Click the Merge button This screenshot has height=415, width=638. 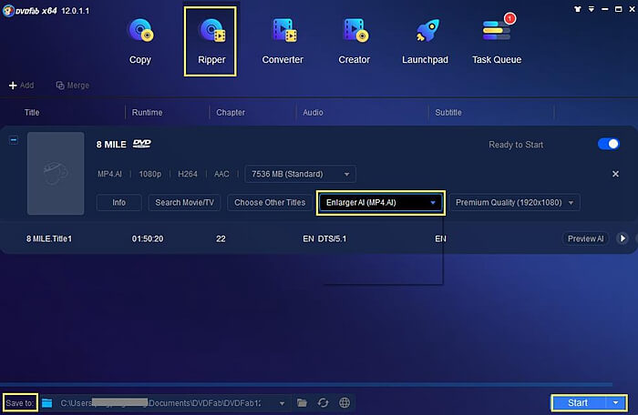tap(72, 86)
